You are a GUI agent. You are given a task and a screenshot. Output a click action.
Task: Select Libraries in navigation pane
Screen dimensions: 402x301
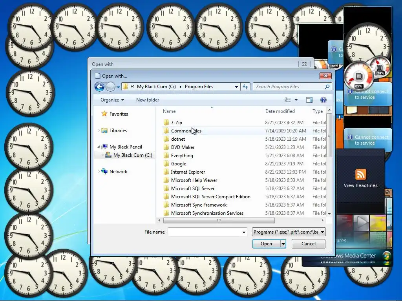point(118,131)
